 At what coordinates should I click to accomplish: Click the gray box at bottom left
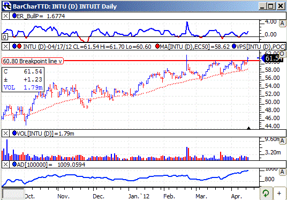(13, 194)
